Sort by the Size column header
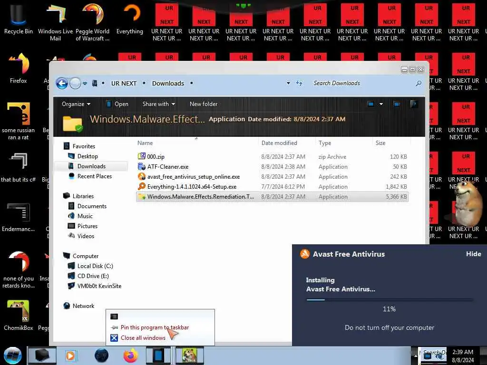 click(391, 143)
